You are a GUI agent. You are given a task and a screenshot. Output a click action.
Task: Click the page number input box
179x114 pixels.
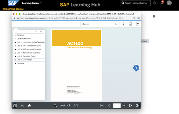117,106
